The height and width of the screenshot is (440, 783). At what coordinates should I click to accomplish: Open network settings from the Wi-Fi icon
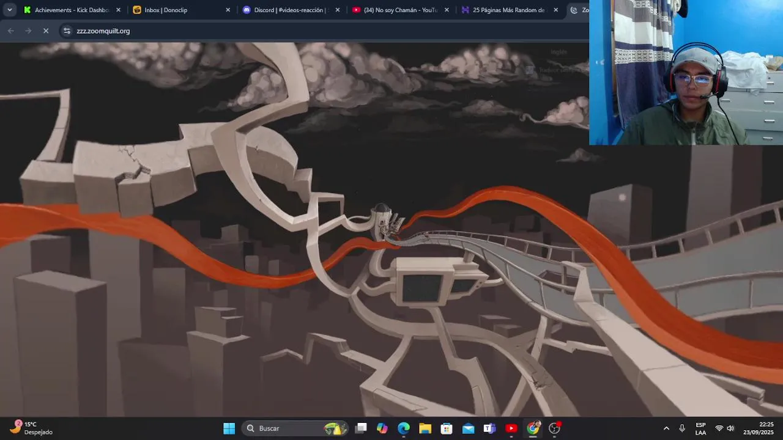click(x=719, y=428)
